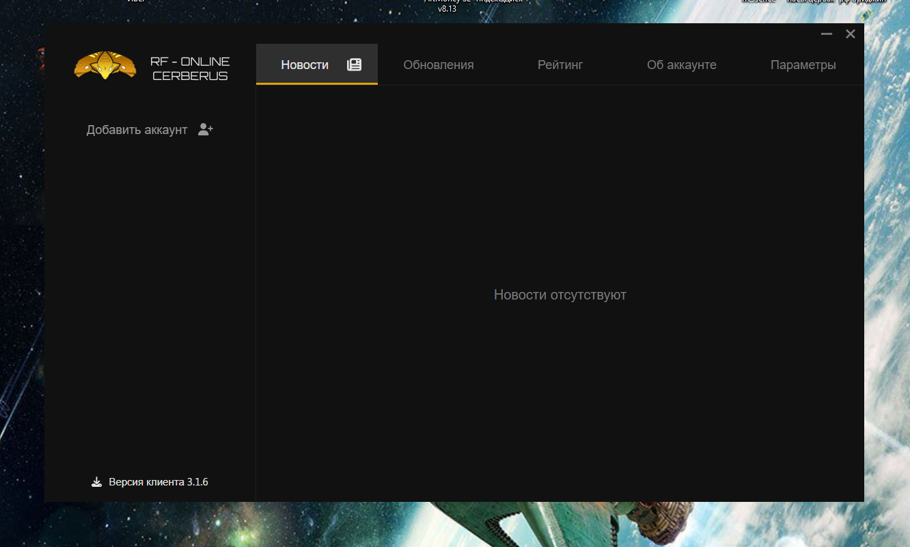Click the empty launcher title bar above tabs
The height and width of the screenshot is (547, 910).
(x=478, y=34)
